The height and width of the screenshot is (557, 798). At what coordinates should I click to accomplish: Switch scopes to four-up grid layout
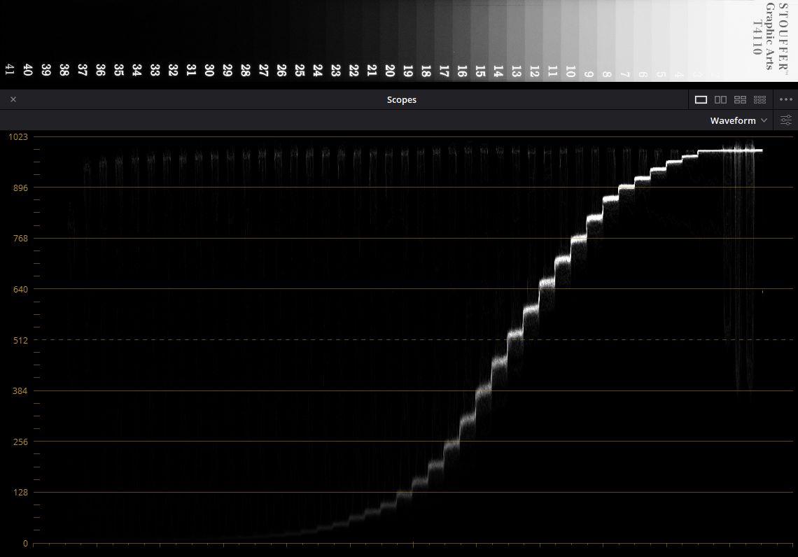tap(740, 99)
